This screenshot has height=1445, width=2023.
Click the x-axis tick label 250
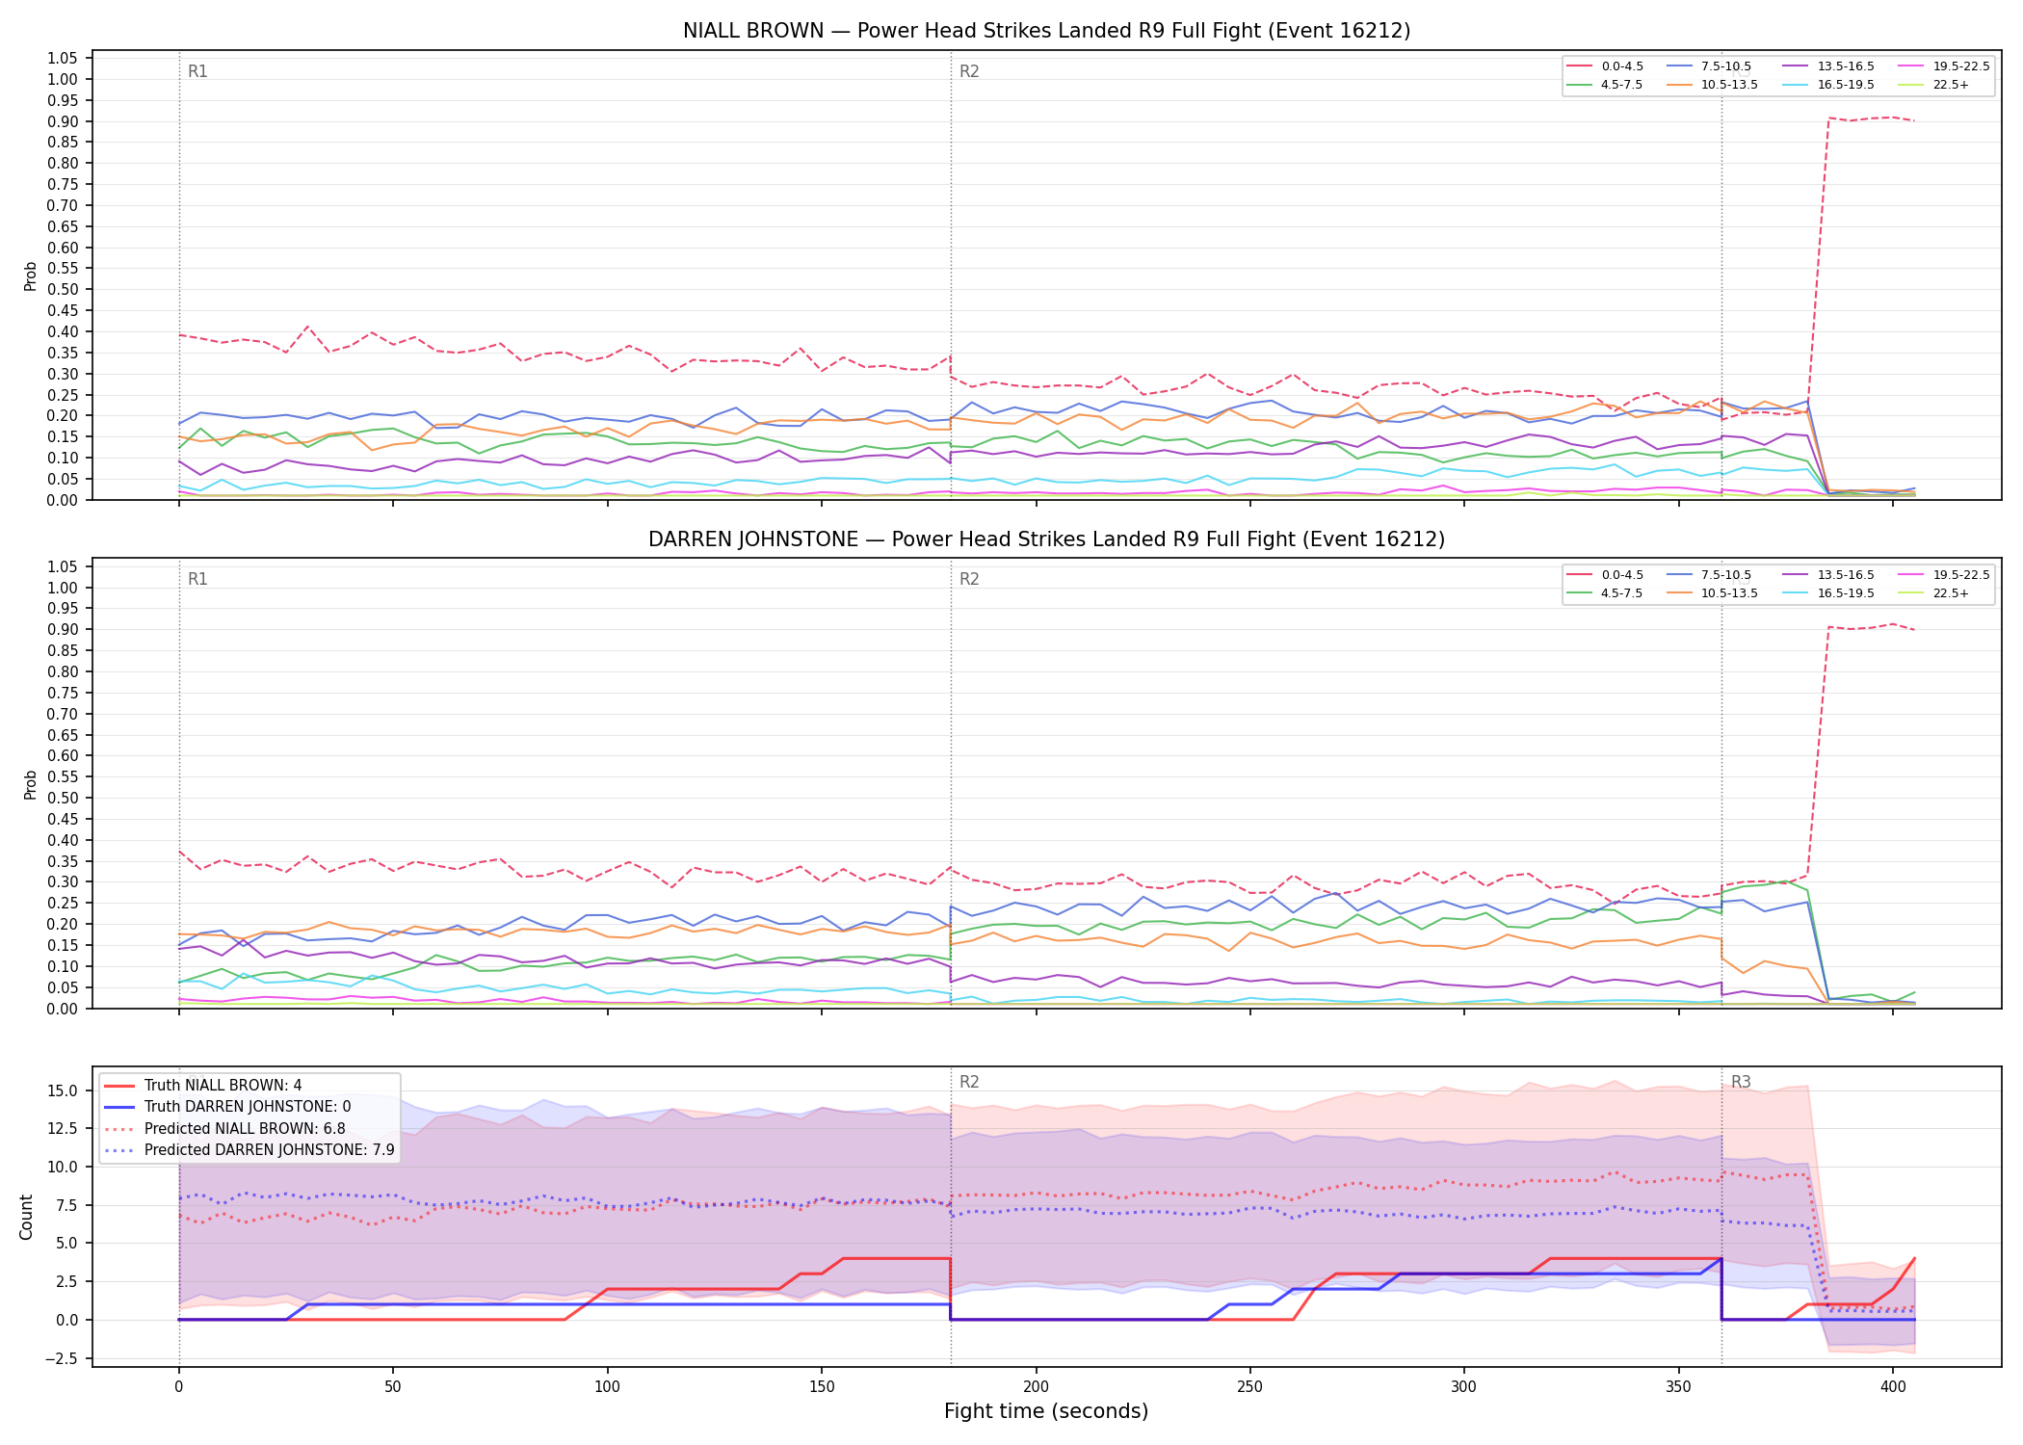pyautogui.click(x=1249, y=1387)
